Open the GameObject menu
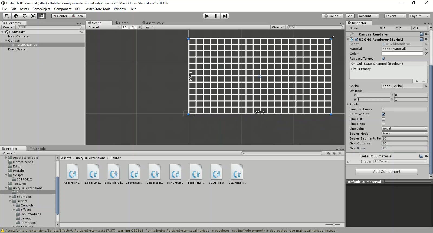This screenshot has height=233, width=433. click(41, 9)
